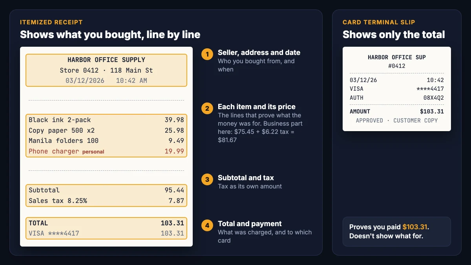
Task: Click the AMOUNT $103.31 line on card slip
Action: [397, 111]
